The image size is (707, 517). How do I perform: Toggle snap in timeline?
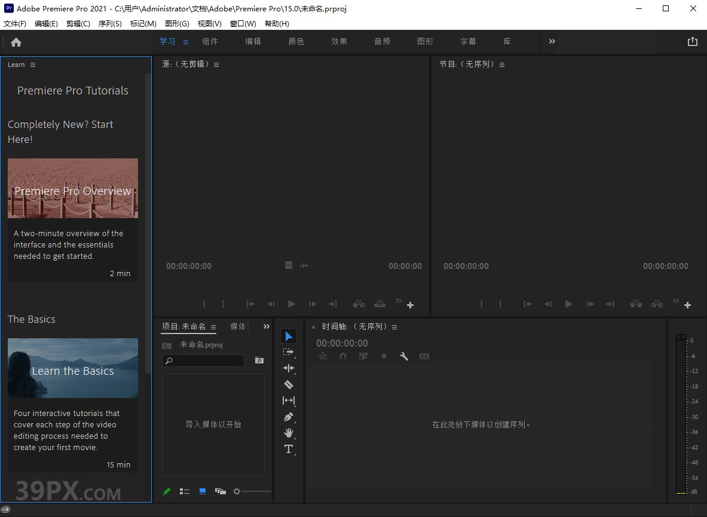tap(343, 356)
